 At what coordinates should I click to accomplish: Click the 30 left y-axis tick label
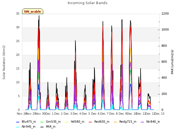[x=18, y=28]
